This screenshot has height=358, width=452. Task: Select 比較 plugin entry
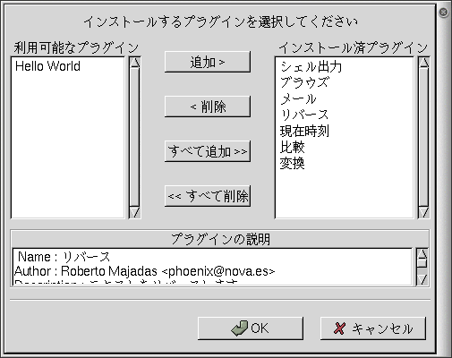(x=293, y=147)
